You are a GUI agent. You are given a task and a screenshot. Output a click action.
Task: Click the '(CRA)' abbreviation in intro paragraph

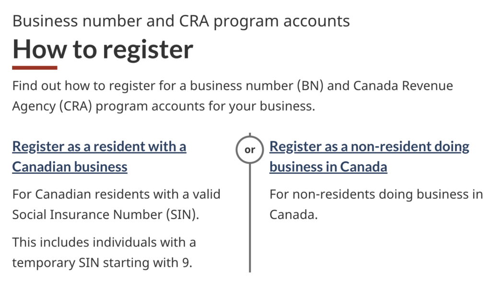pyautogui.click(x=75, y=106)
